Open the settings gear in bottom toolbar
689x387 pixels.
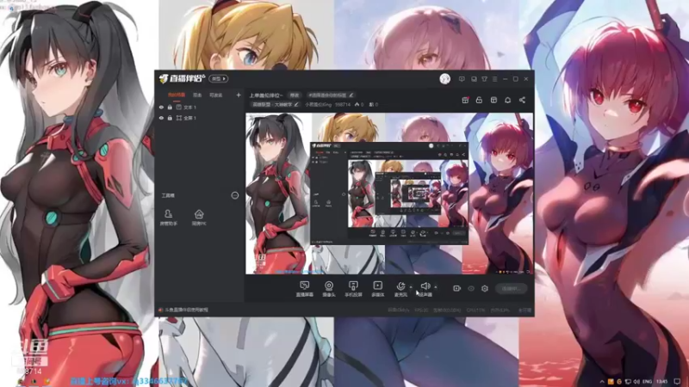(x=485, y=288)
